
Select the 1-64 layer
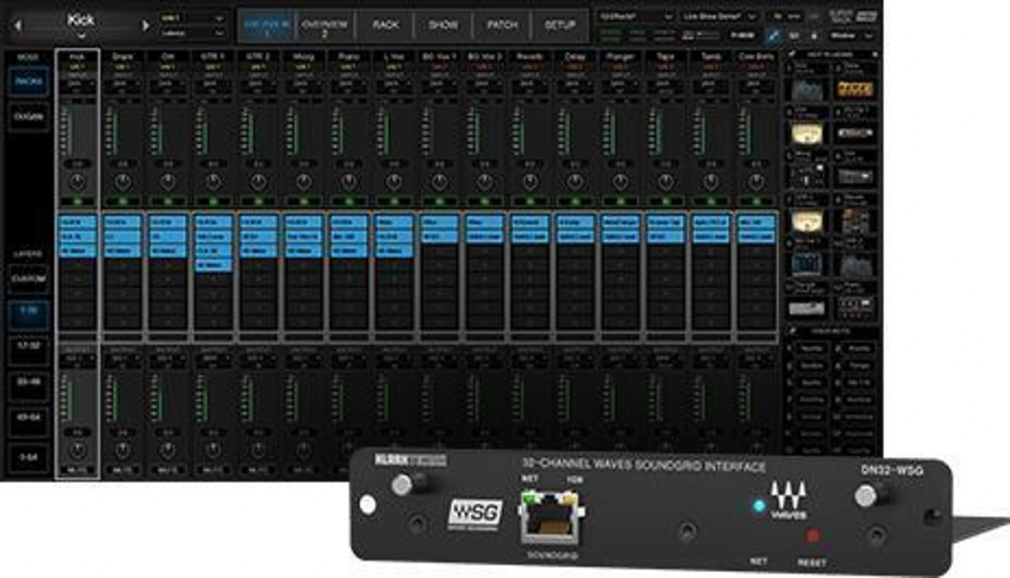29,458
